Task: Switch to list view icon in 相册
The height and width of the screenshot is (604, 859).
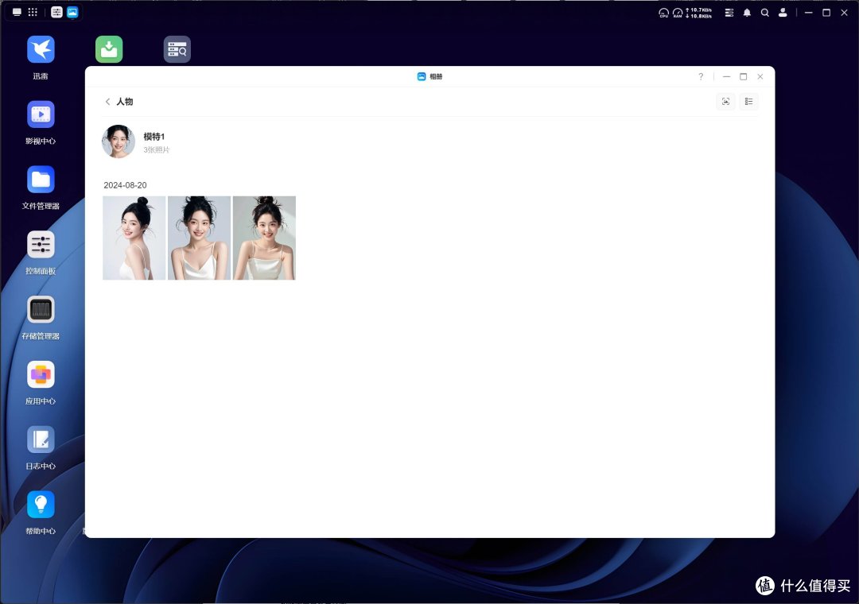Action: pyautogui.click(x=749, y=101)
